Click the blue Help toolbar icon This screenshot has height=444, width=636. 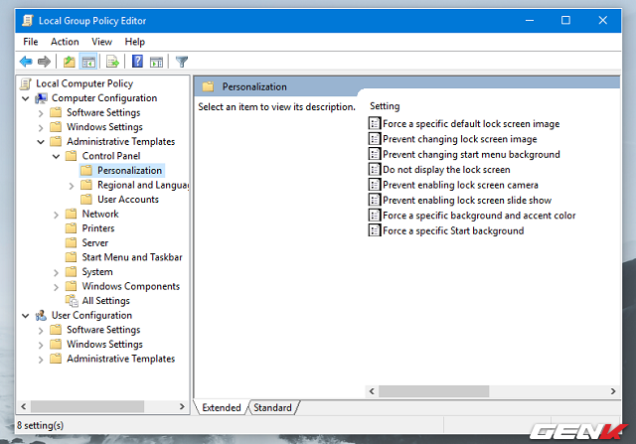click(137, 62)
